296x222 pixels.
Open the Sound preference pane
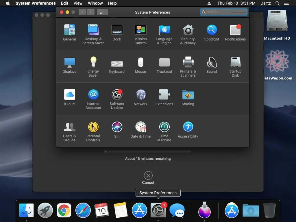click(x=212, y=65)
